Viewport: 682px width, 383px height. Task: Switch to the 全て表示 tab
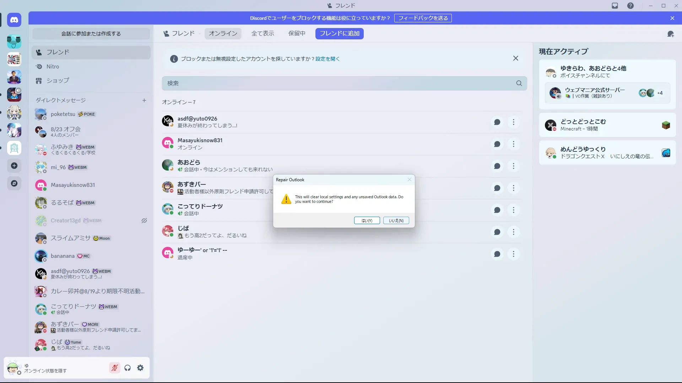click(x=262, y=34)
